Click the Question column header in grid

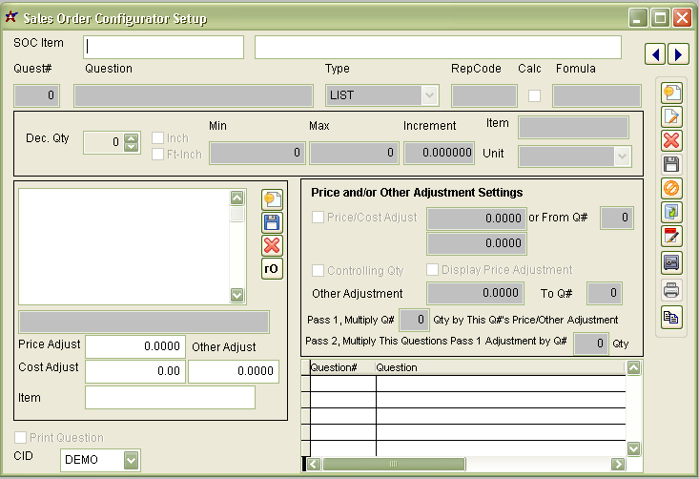click(x=397, y=367)
